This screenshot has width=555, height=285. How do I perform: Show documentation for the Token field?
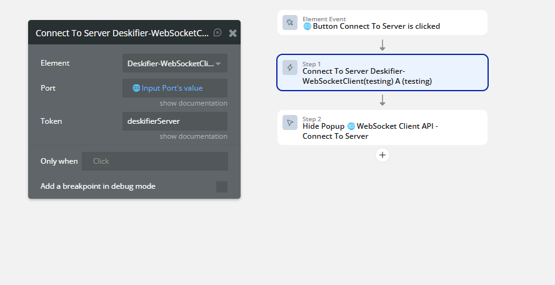[x=193, y=136]
